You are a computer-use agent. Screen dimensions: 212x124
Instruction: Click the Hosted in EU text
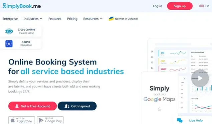point(26,33)
